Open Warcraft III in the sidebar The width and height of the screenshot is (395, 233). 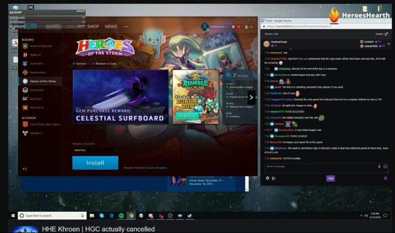[34, 108]
